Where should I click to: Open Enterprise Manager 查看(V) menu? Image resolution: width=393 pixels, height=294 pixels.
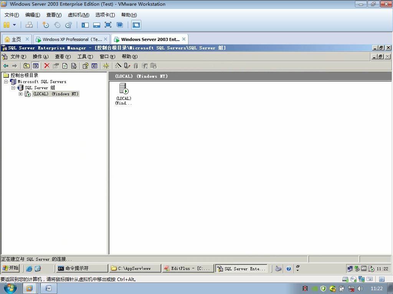[x=63, y=57]
